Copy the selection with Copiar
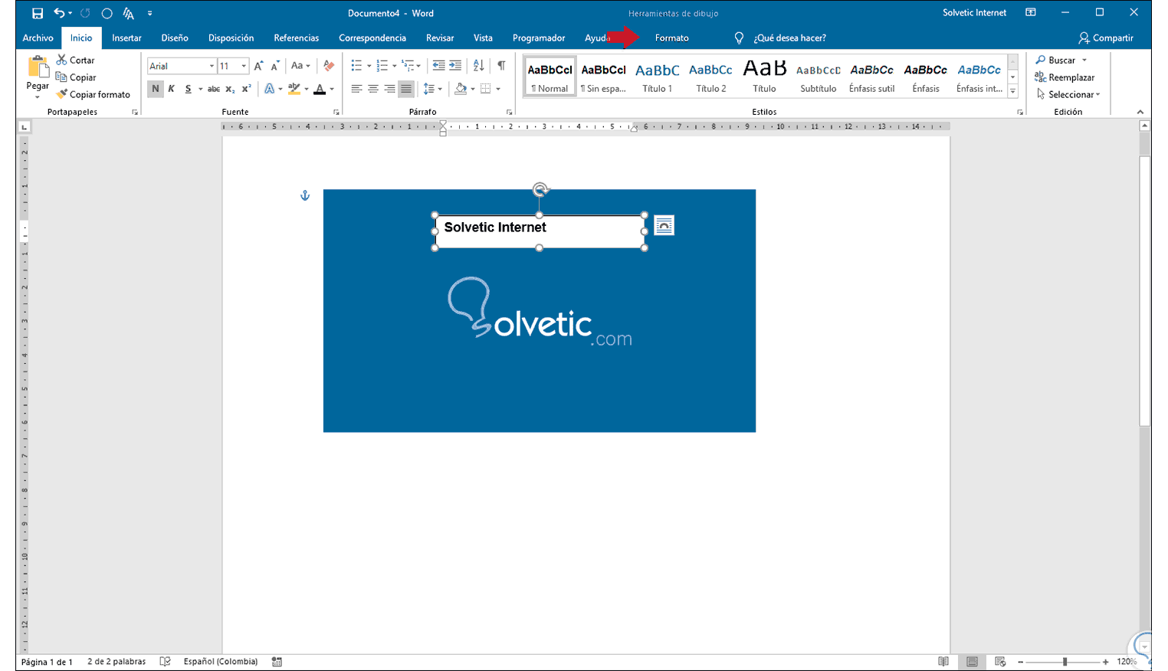1168x671 pixels. (x=76, y=77)
